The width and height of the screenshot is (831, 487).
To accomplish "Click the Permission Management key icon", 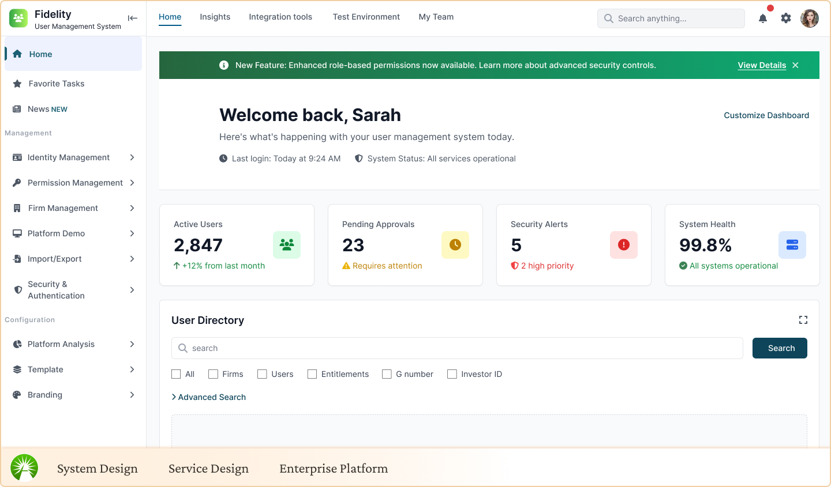I will (x=17, y=183).
